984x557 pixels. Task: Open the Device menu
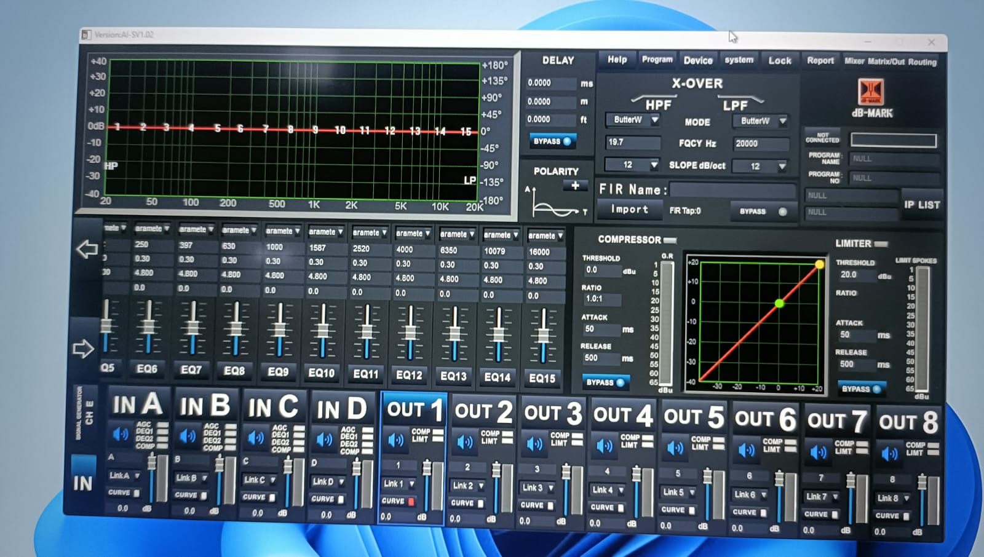coord(698,60)
